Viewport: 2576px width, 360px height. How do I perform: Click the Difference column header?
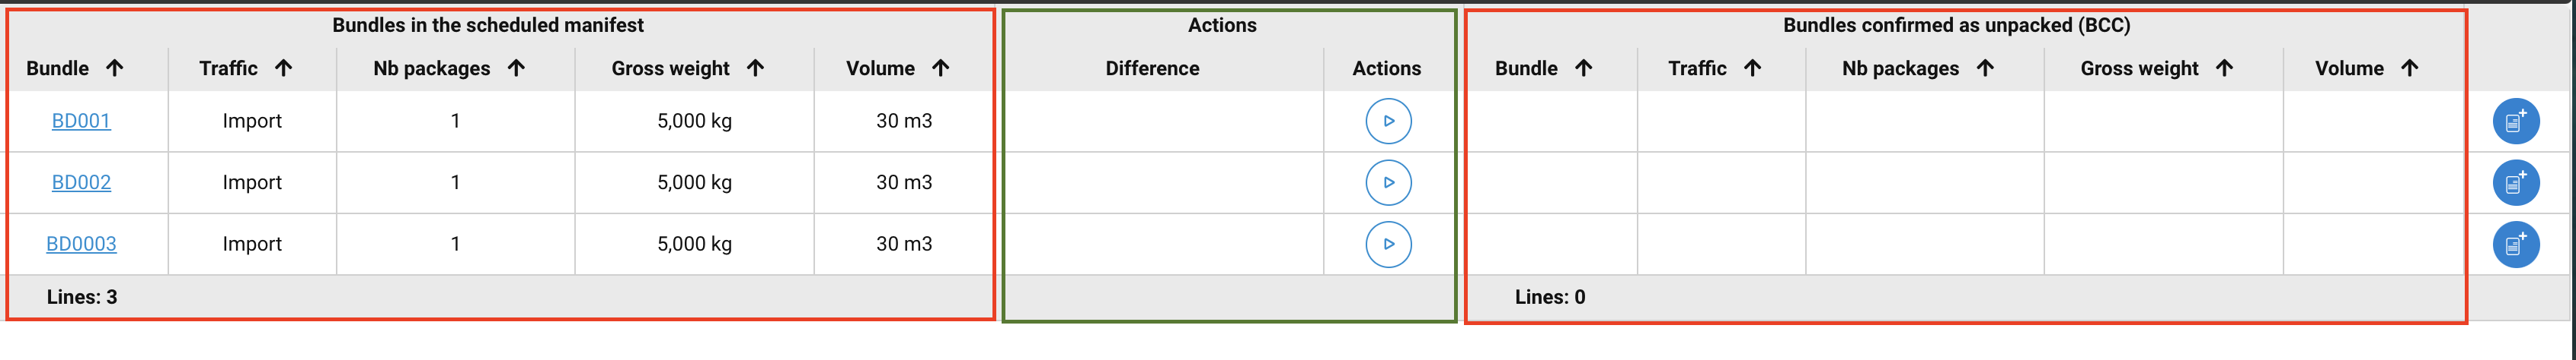(x=1152, y=68)
